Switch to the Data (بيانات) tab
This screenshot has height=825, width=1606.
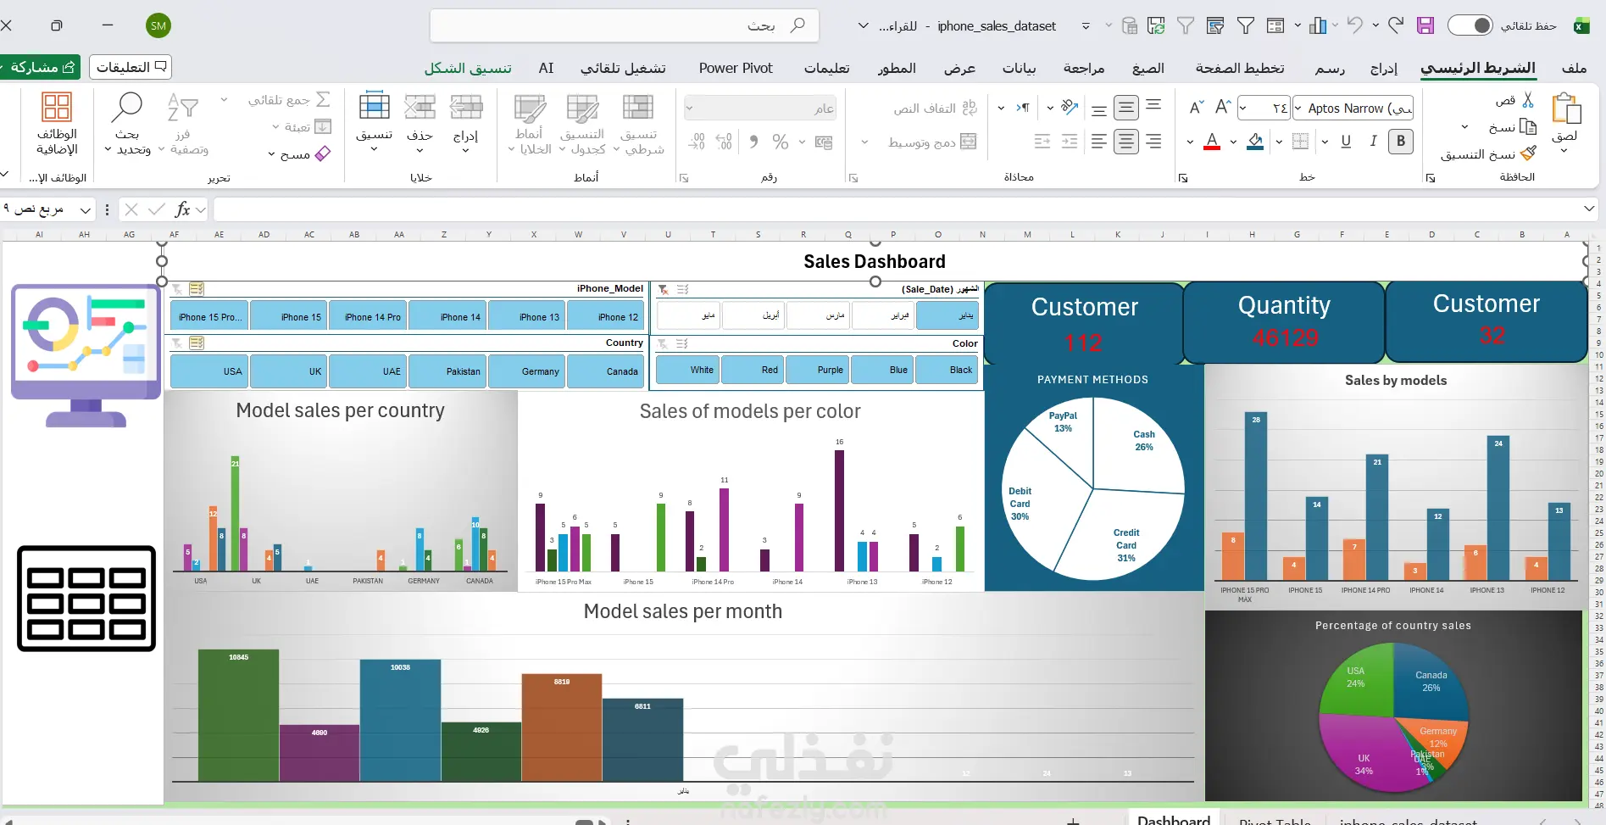[1019, 68]
